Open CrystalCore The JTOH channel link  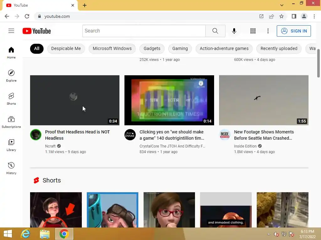pos(172,146)
